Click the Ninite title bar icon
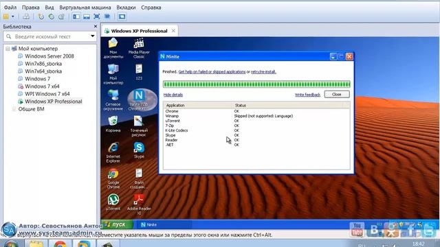The image size is (440, 247). tap(162, 56)
